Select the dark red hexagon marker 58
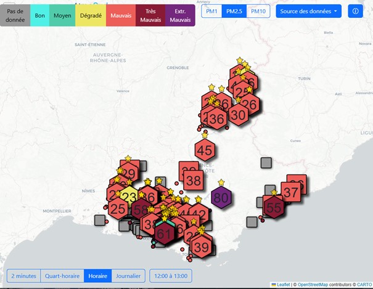Viewport: 373px width, 289px height. click(x=141, y=210)
